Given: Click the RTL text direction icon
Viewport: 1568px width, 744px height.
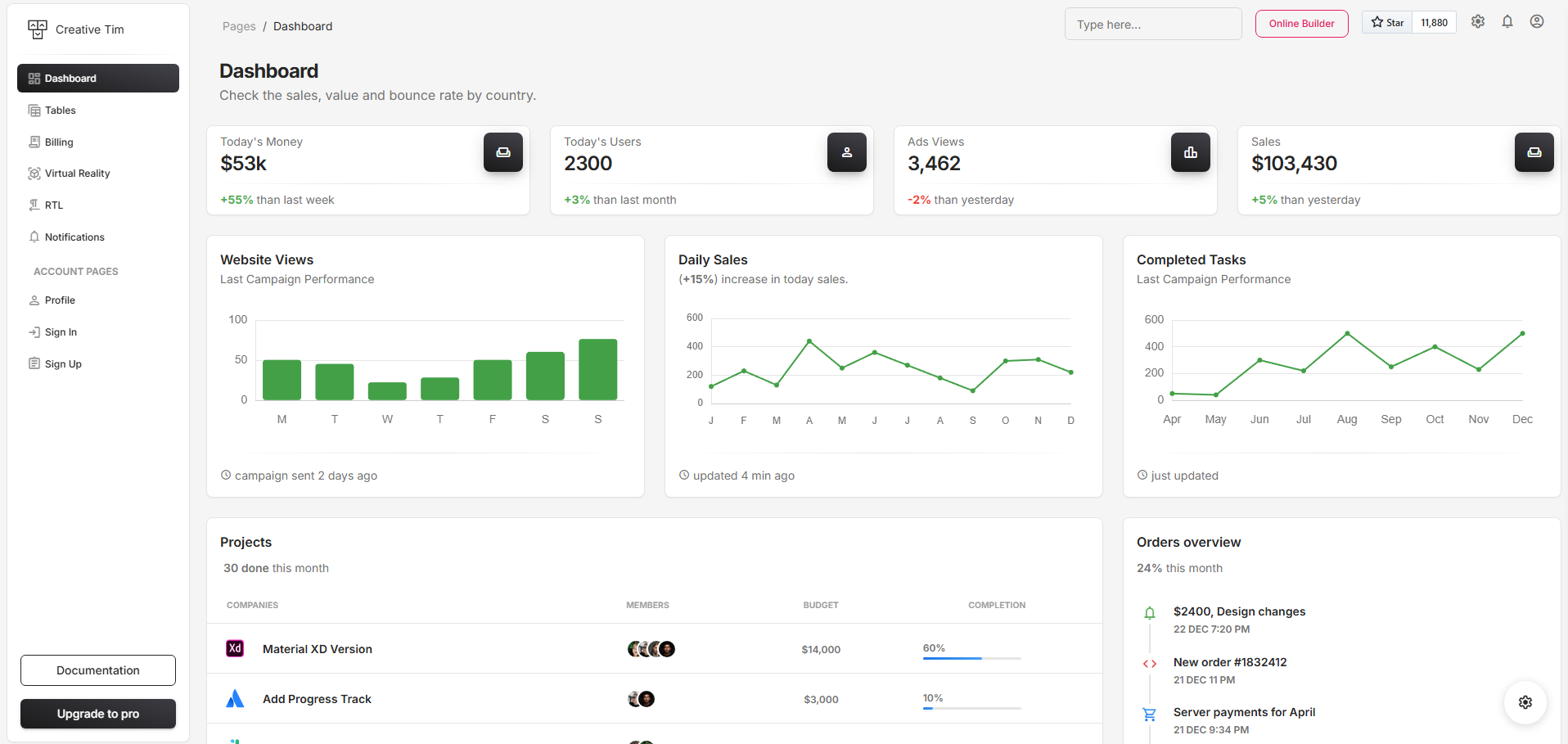Looking at the screenshot, I should [x=34, y=205].
